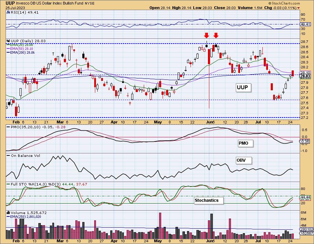Click the RSI(14) 49.41 panel label
This screenshot has width=314, height=244.
click(x=24, y=13)
